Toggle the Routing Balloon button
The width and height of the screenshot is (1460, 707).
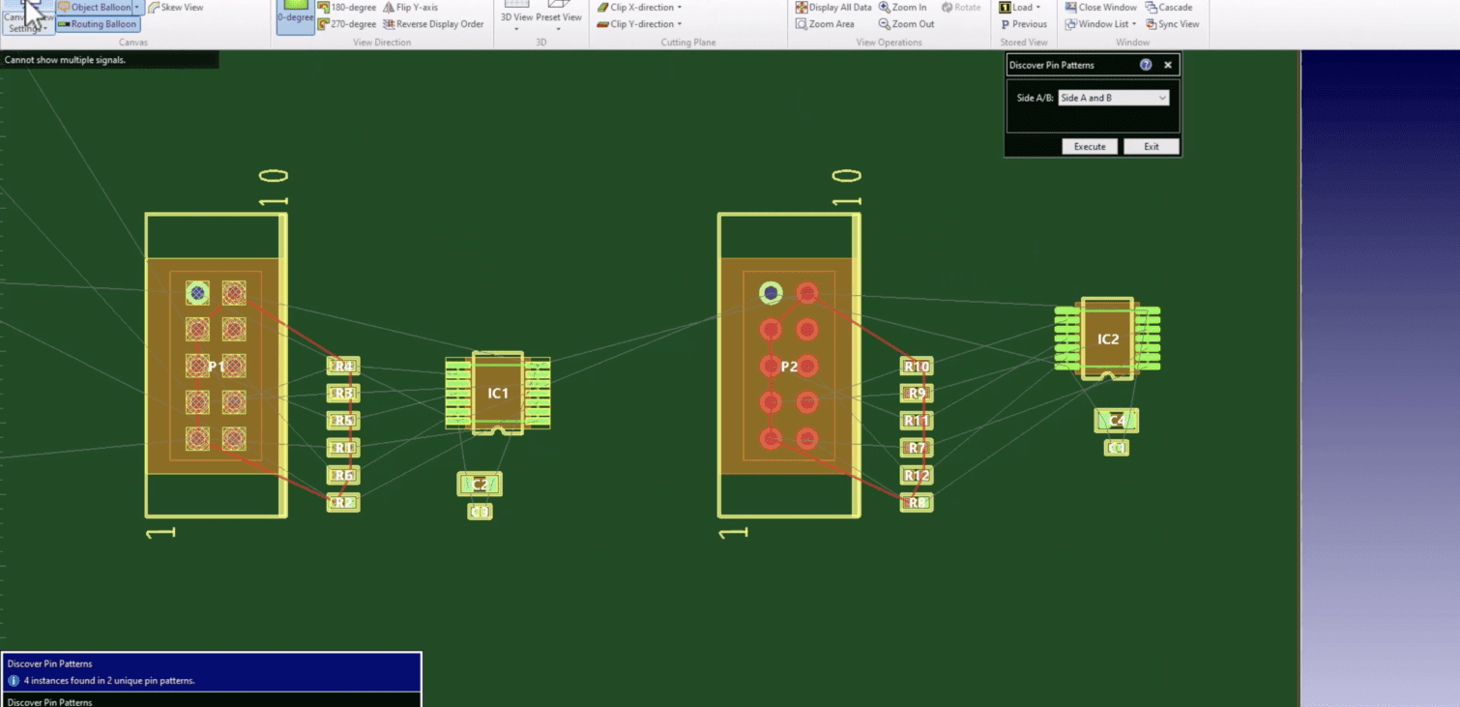tap(98, 24)
